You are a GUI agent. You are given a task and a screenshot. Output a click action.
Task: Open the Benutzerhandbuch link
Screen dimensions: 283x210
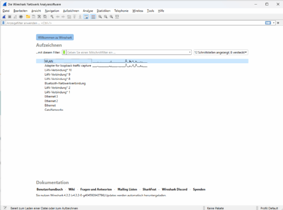pyautogui.click(x=50, y=189)
